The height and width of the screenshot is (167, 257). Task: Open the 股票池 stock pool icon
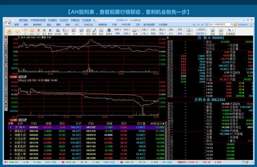109,31
